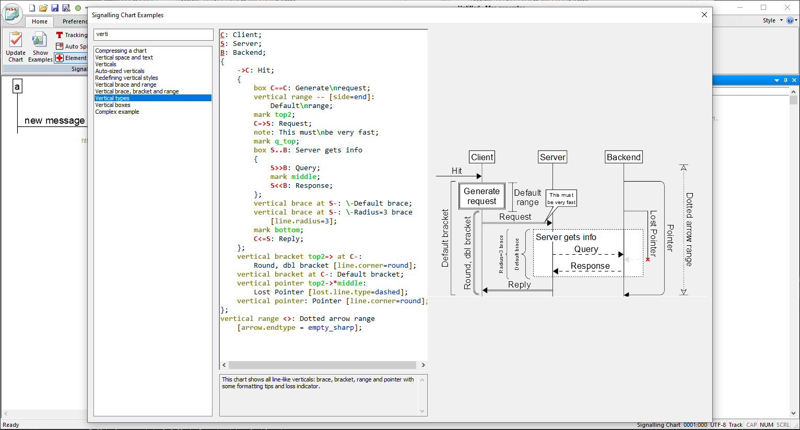Toggle the Auto Split option
The image size is (800, 430).
click(x=72, y=46)
